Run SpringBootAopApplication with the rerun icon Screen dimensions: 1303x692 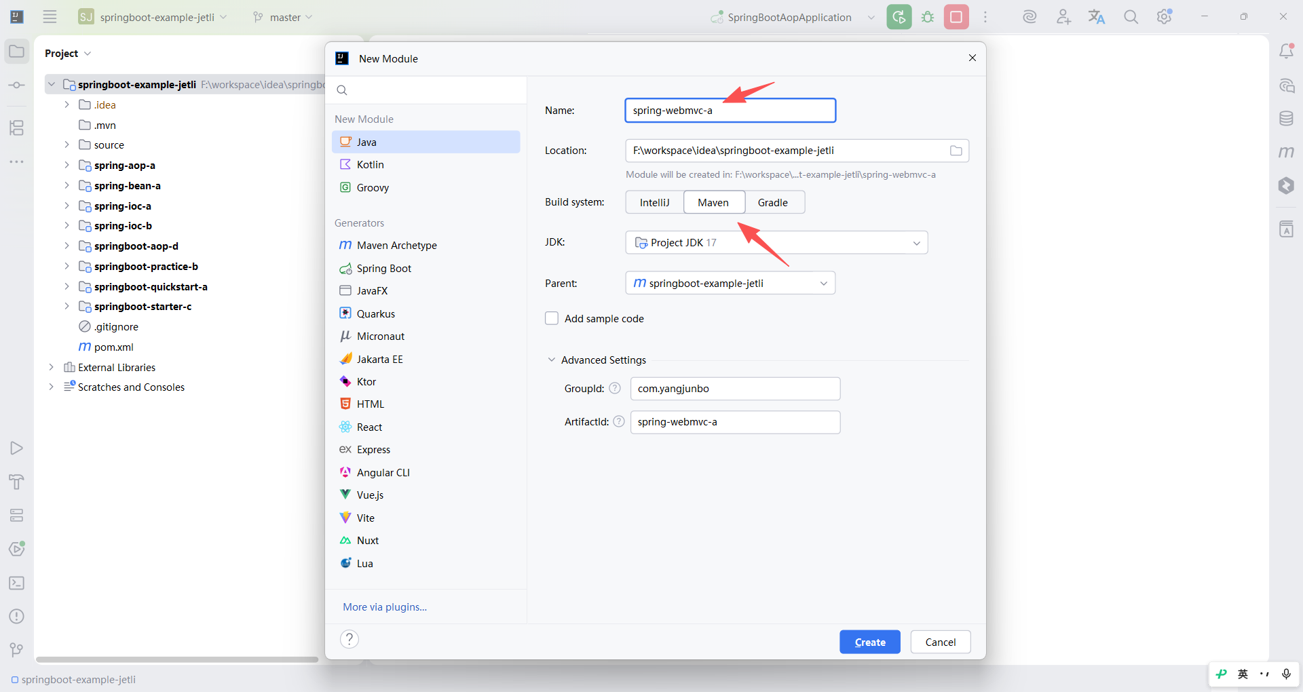tap(899, 17)
